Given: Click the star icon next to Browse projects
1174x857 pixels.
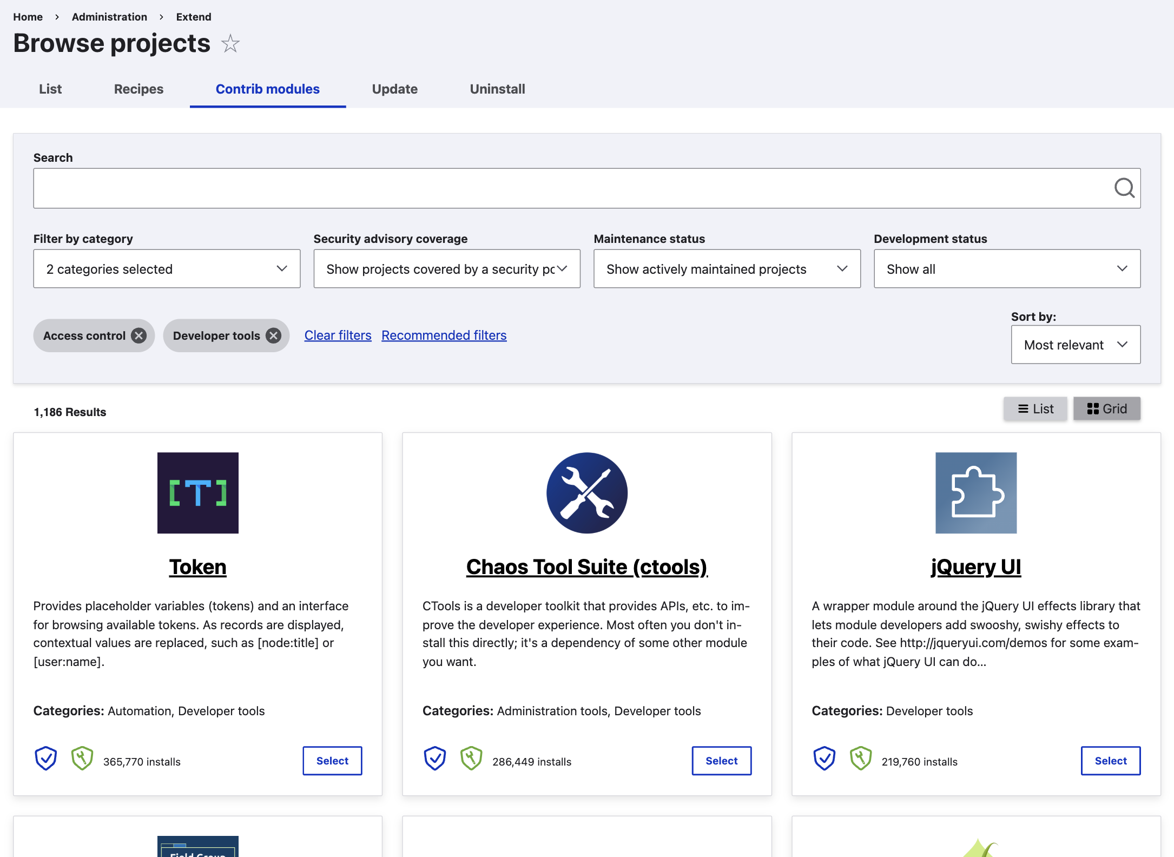Looking at the screenshot, I should pyautogui.click(x=230, y=44).
